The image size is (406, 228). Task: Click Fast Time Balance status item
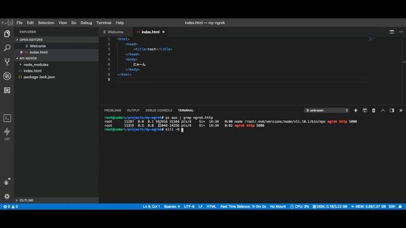[243, 206]
